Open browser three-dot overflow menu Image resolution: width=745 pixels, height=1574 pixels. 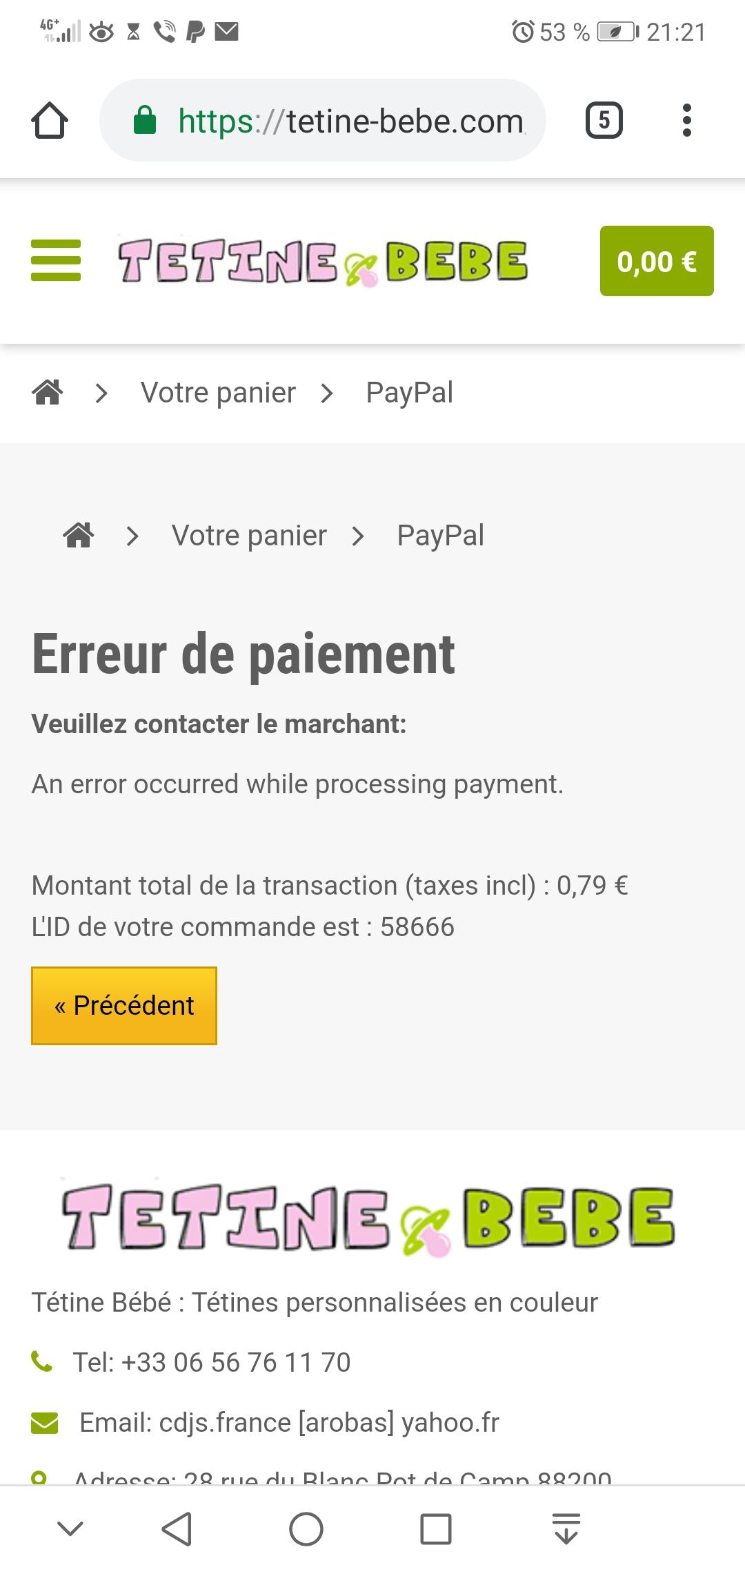click(x=686, y=121)
